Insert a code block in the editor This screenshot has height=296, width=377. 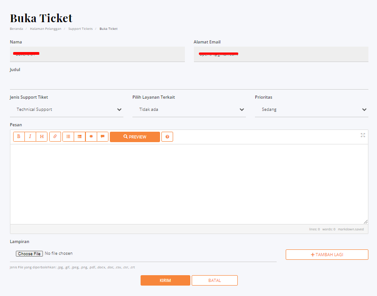click(x=91, y=137)
